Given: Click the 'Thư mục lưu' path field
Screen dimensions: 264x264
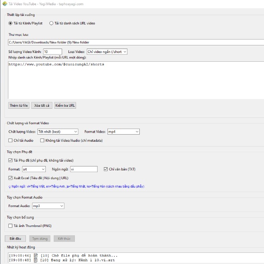Looking at the screenshot, I should 135,42.
